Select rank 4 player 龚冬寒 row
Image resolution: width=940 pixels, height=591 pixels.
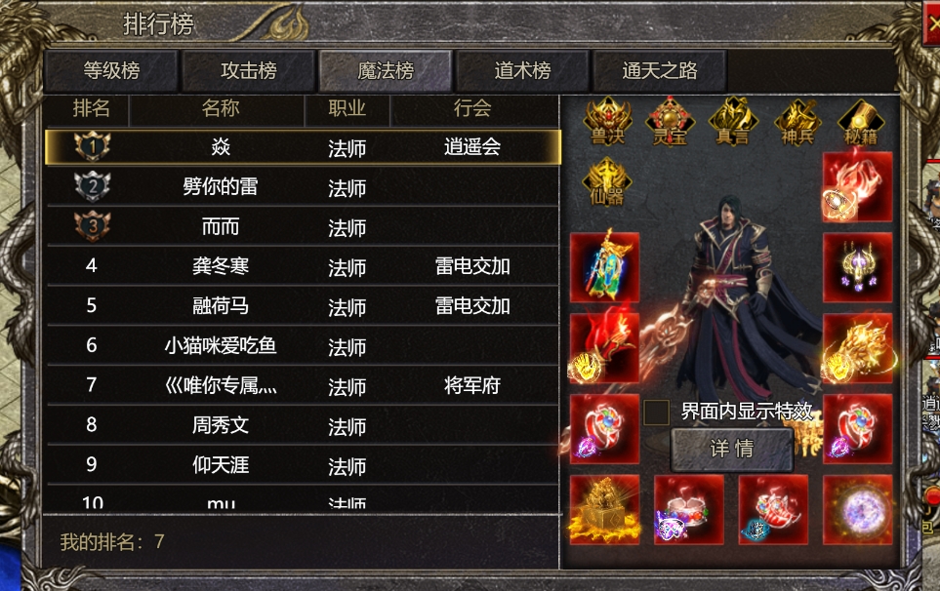[304, 266]
